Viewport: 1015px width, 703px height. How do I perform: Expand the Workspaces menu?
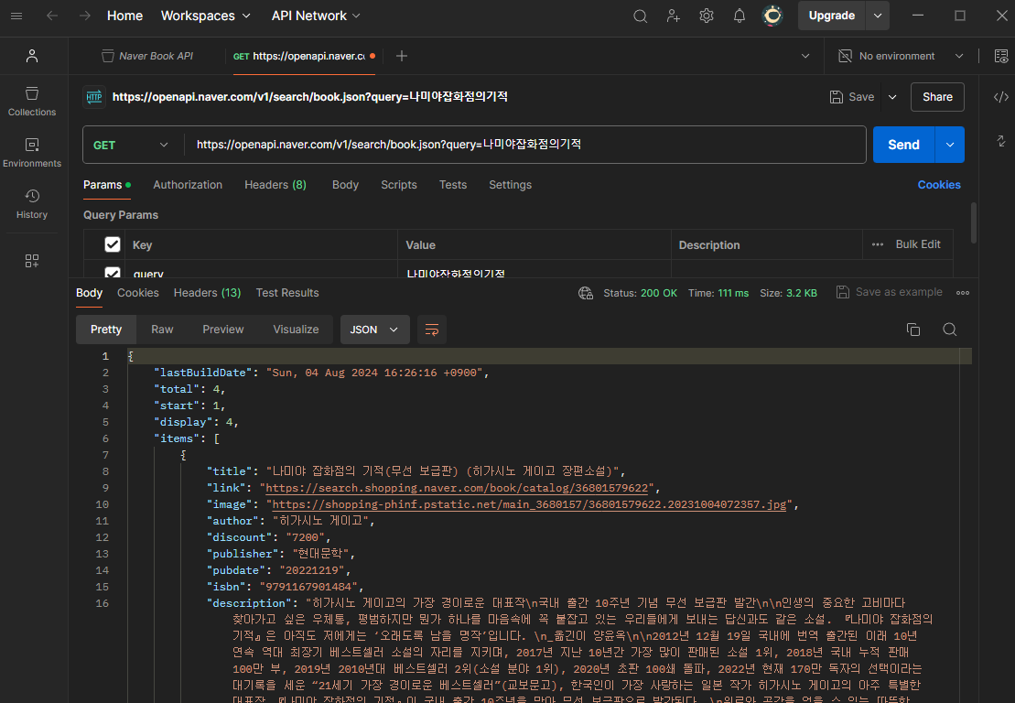click(x=205, y=16)
